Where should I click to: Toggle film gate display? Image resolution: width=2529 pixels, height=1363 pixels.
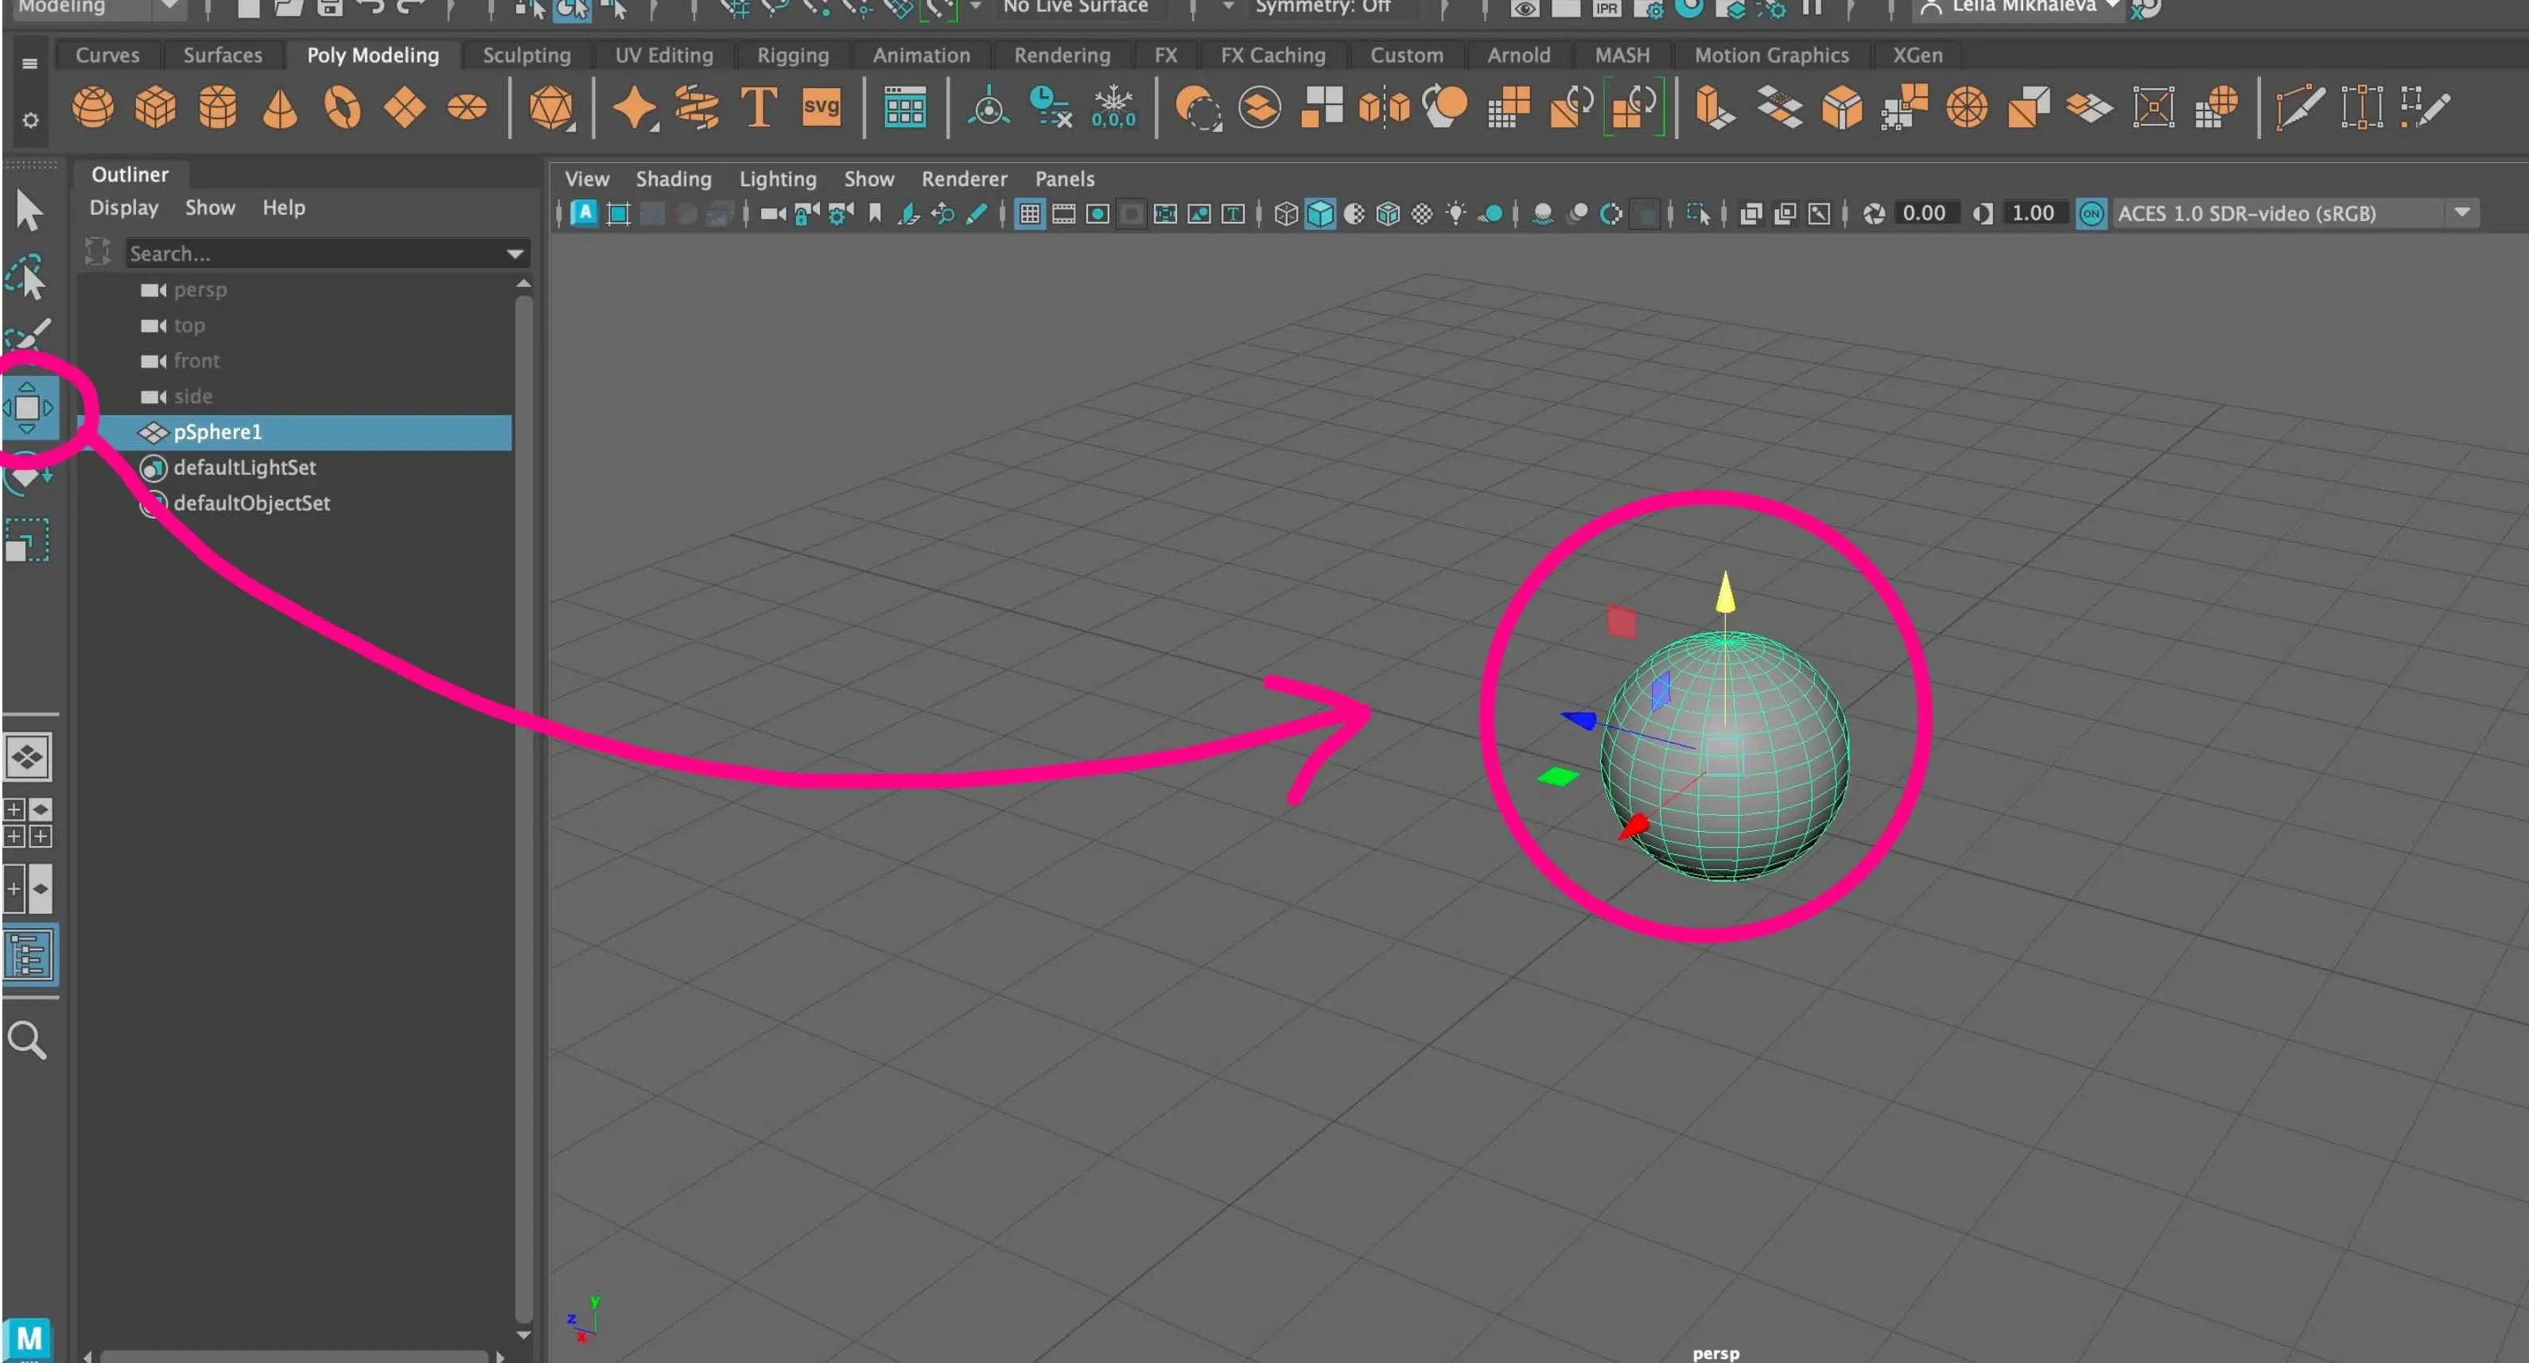(x=1064, y=213)
